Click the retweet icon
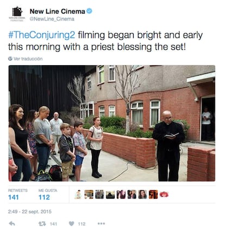 (x=42, y=224)
